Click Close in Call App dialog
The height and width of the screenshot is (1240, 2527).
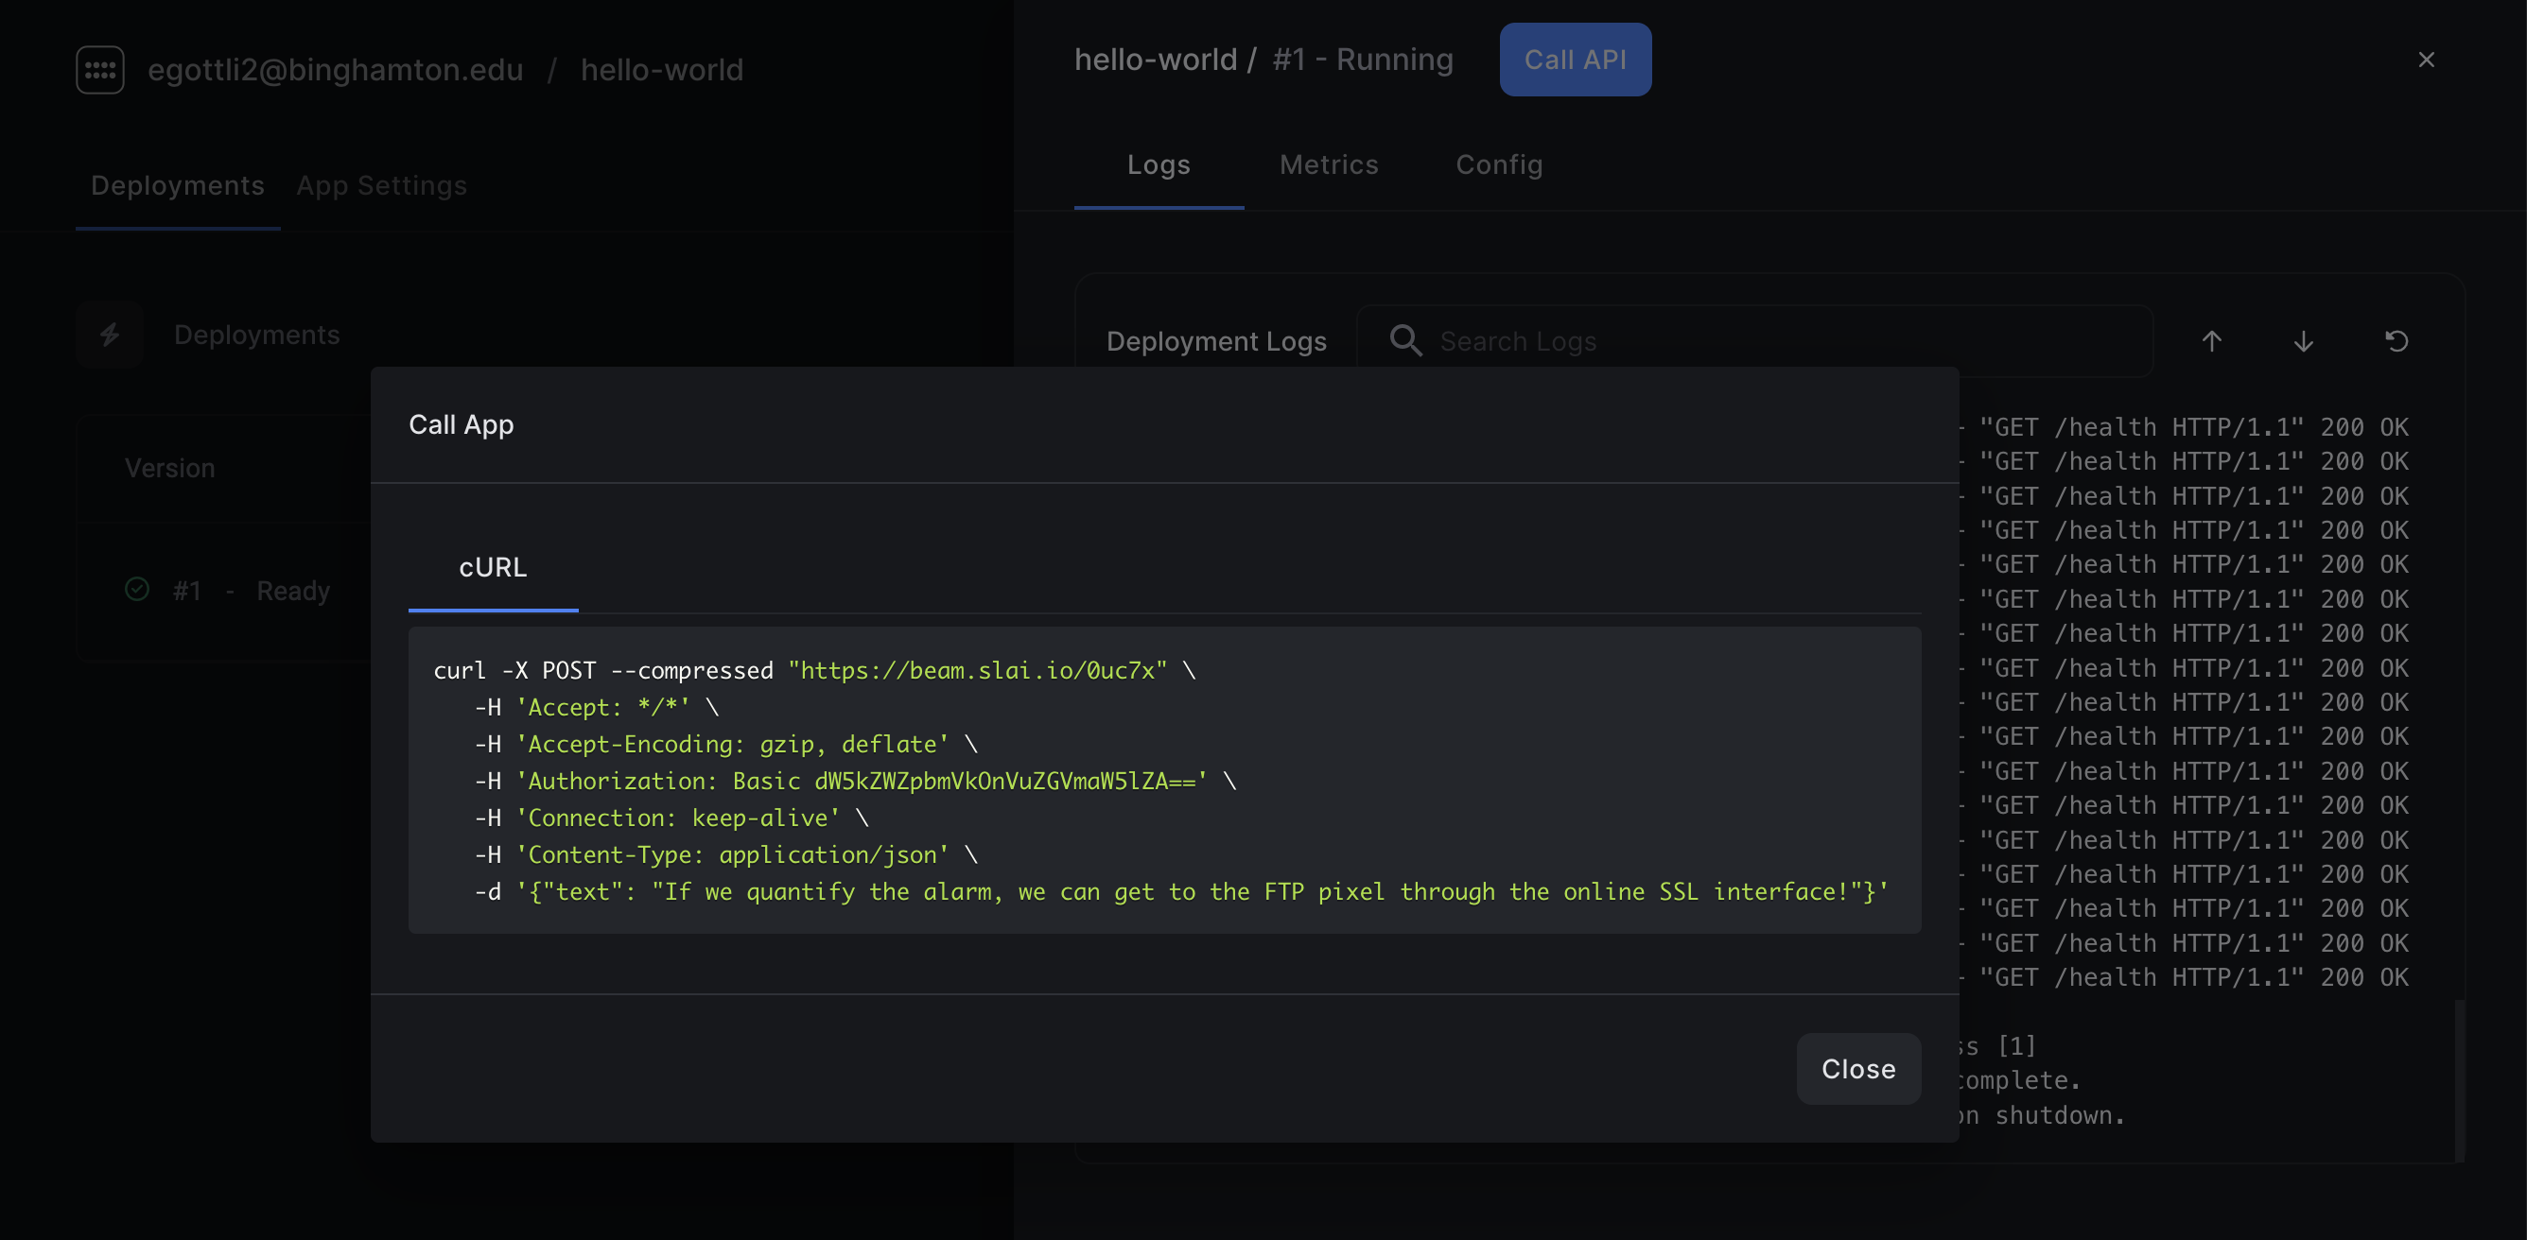(1858, 1068)
